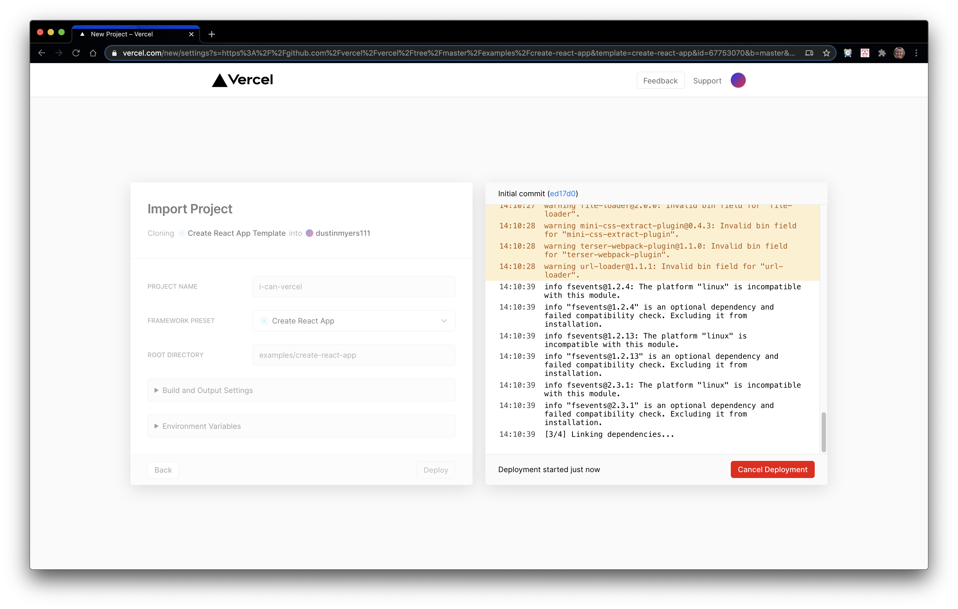Open the first extension icon beside the bookmark star
958x609 pixels.
848,53
